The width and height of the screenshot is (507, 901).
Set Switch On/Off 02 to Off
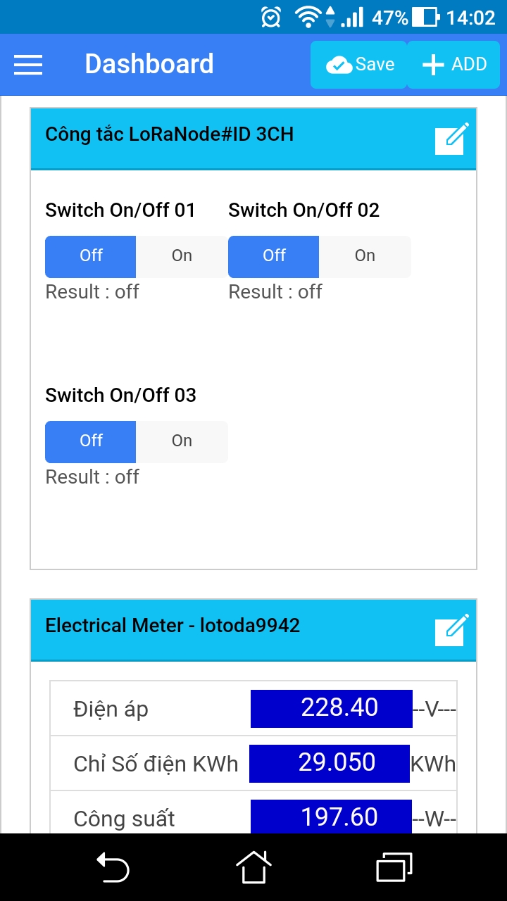click(274, 256)
